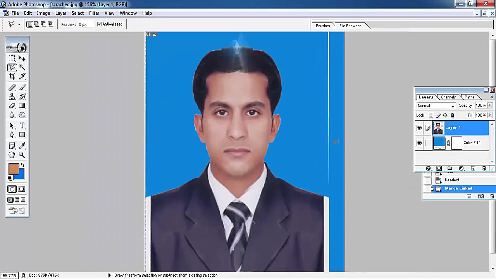Select the Crop tool
Screen dimensions: 496x279
[12, 77]
